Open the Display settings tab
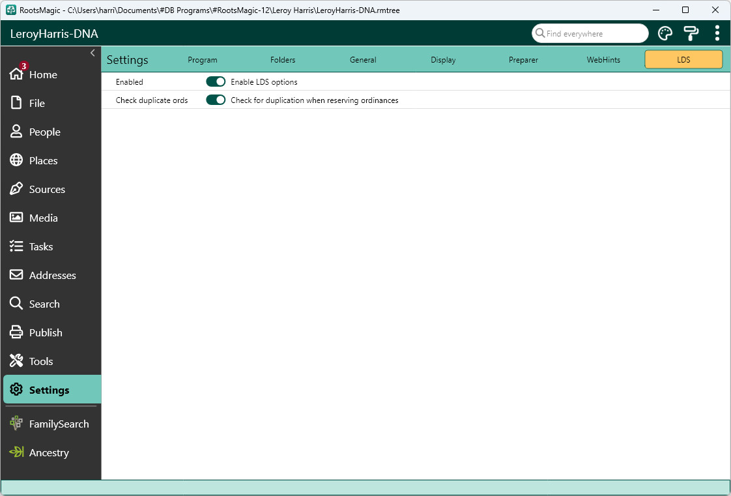Image resolution: width=731 pixels, height=496 pixels. (x=443, y=60)
